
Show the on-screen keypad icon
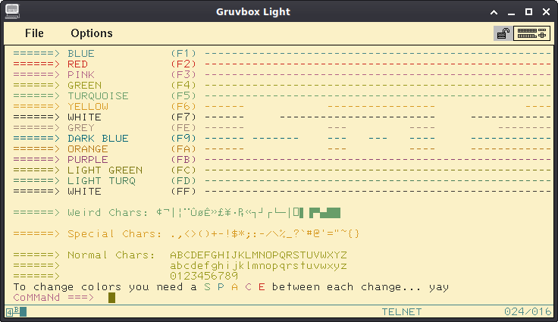531,33
